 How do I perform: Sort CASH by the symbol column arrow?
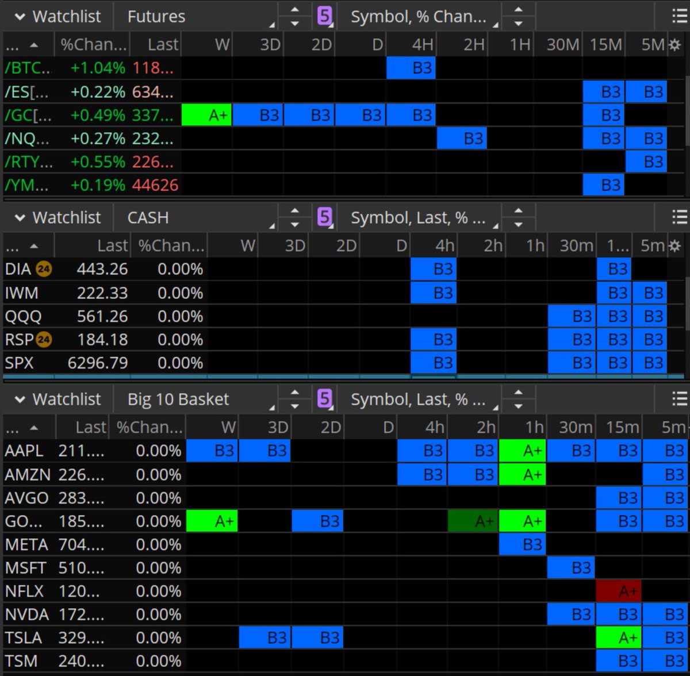click(x=34, y=246)
